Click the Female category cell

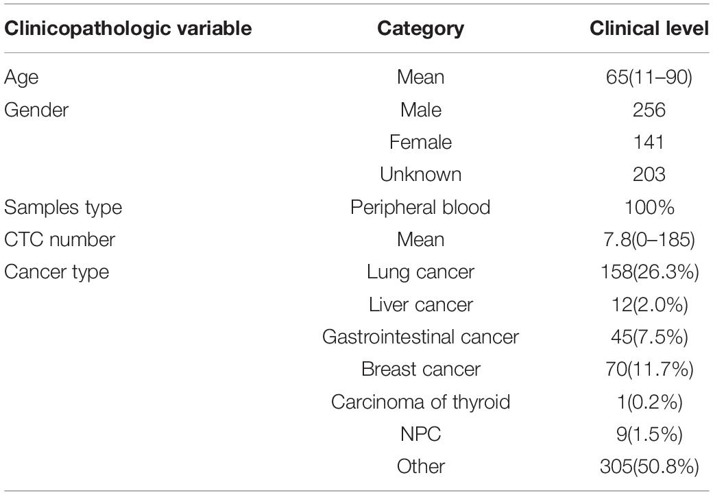421,143
